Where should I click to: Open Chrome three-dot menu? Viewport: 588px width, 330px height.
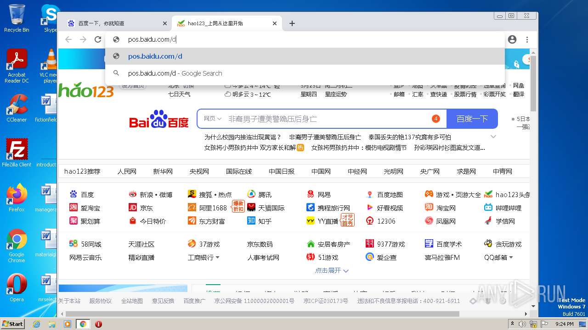pyautogui.click(x=527, y=39)
